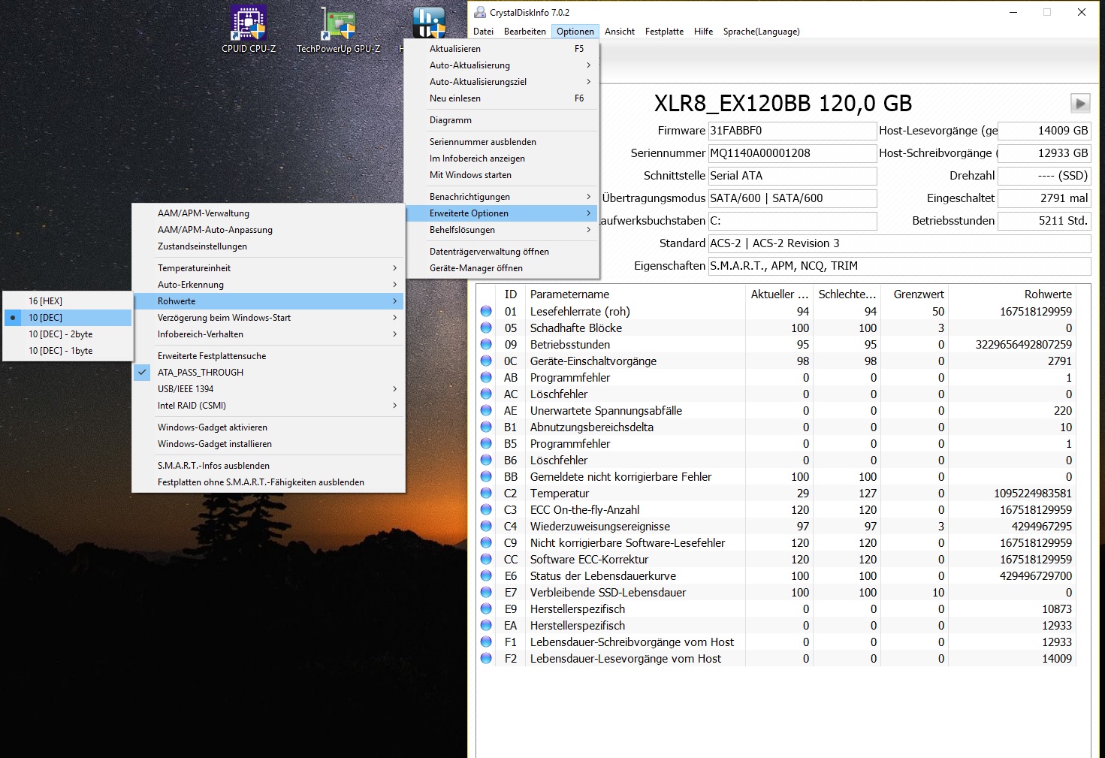Open the Hilfe menu

point(704,32)
